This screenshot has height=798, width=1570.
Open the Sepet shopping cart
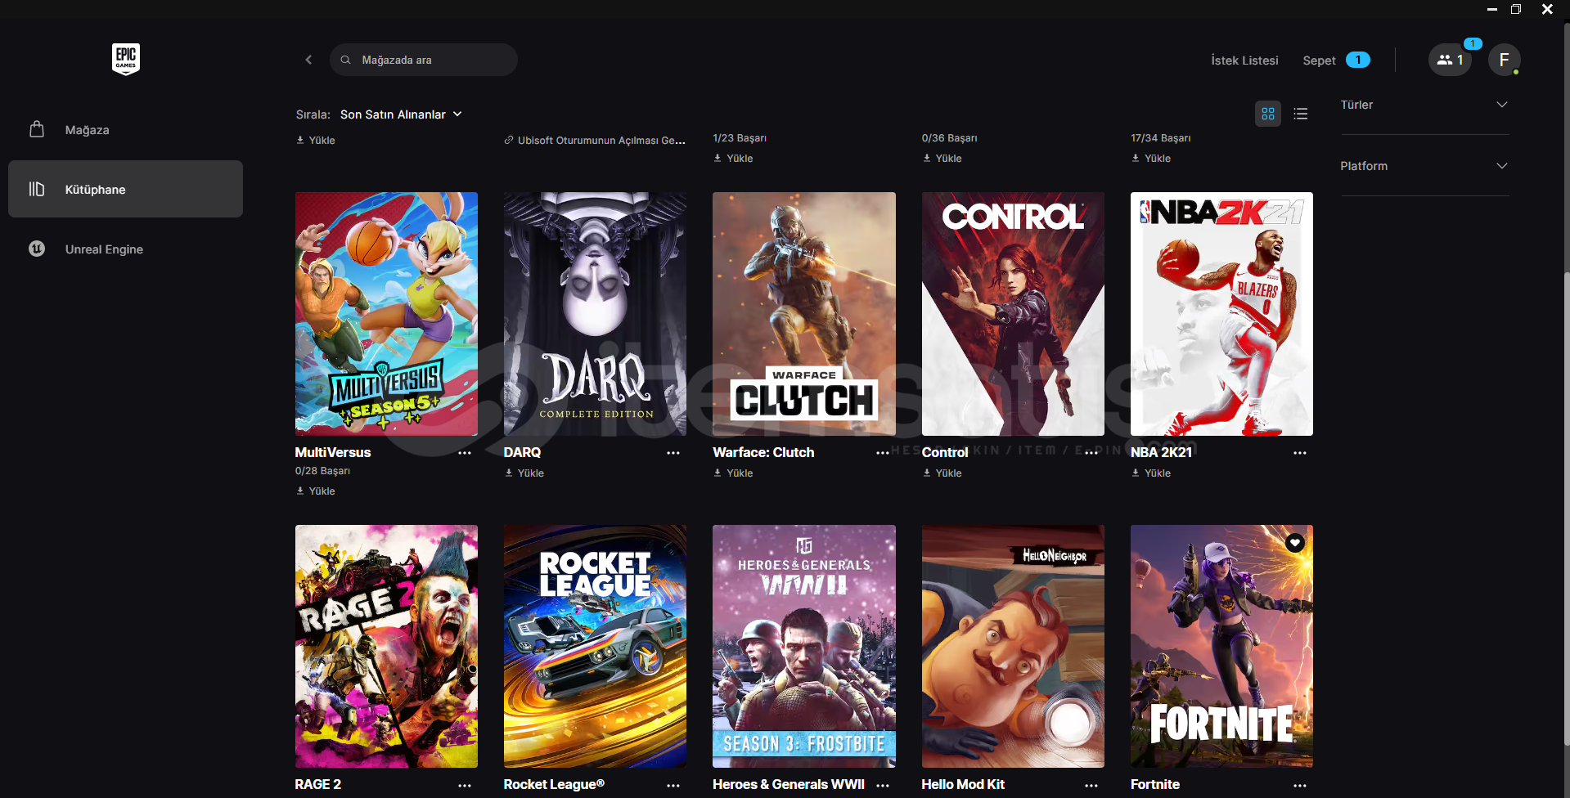(x=1336, y=61)
